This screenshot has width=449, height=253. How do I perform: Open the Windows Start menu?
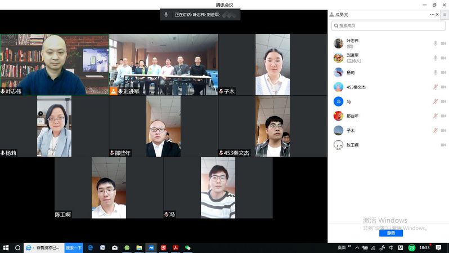point(6,247)
